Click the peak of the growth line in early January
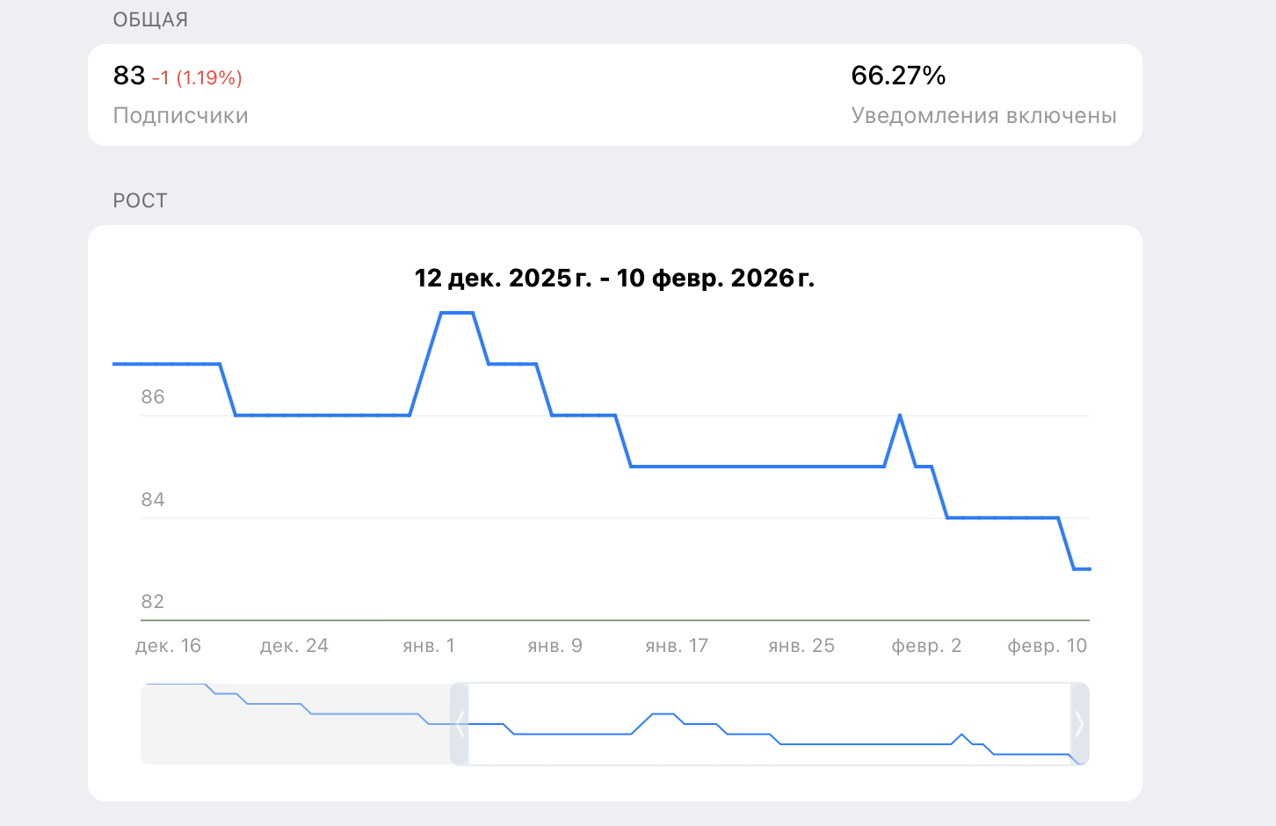 click(x=457, y=313)
